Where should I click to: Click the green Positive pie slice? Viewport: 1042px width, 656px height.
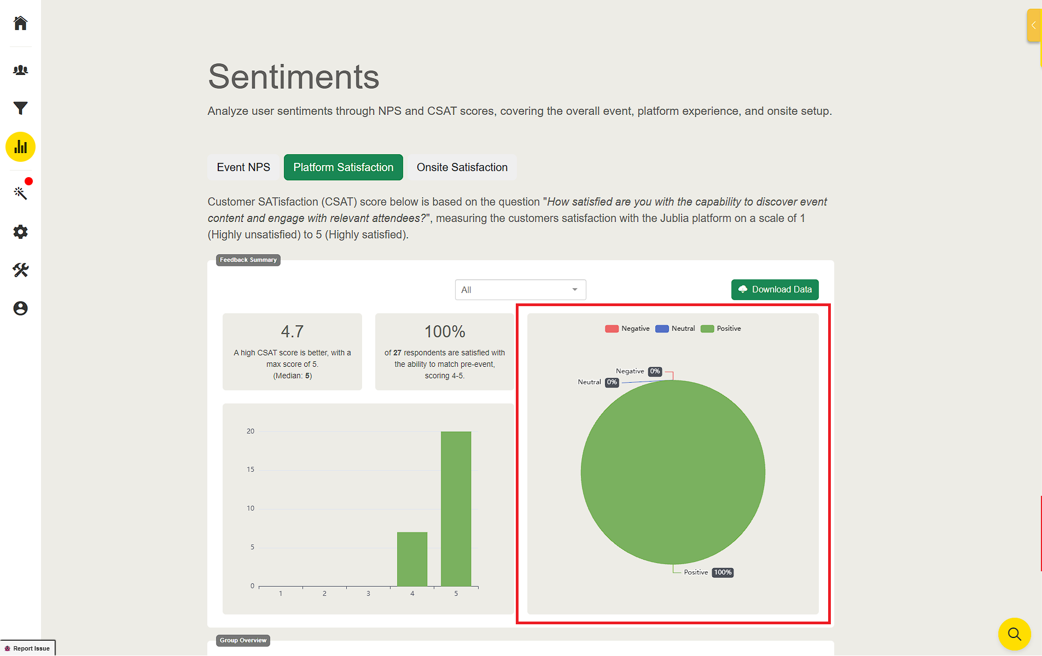point(673,472)
